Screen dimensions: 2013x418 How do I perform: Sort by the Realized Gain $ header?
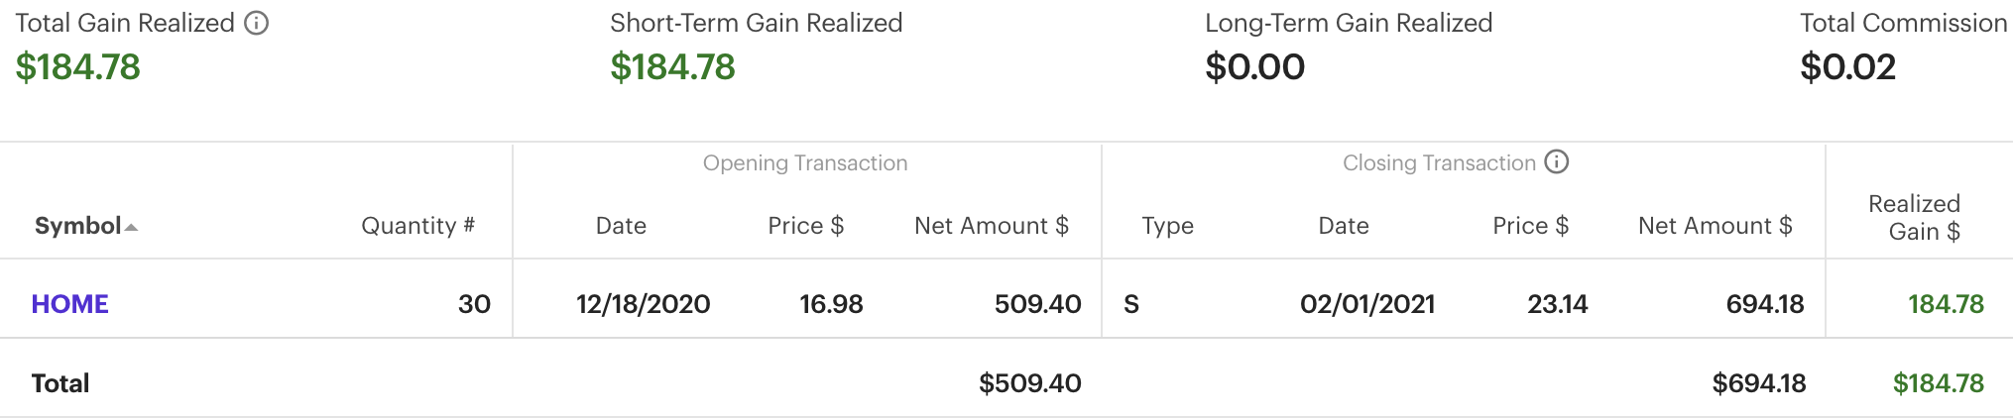coord(1914,218)
